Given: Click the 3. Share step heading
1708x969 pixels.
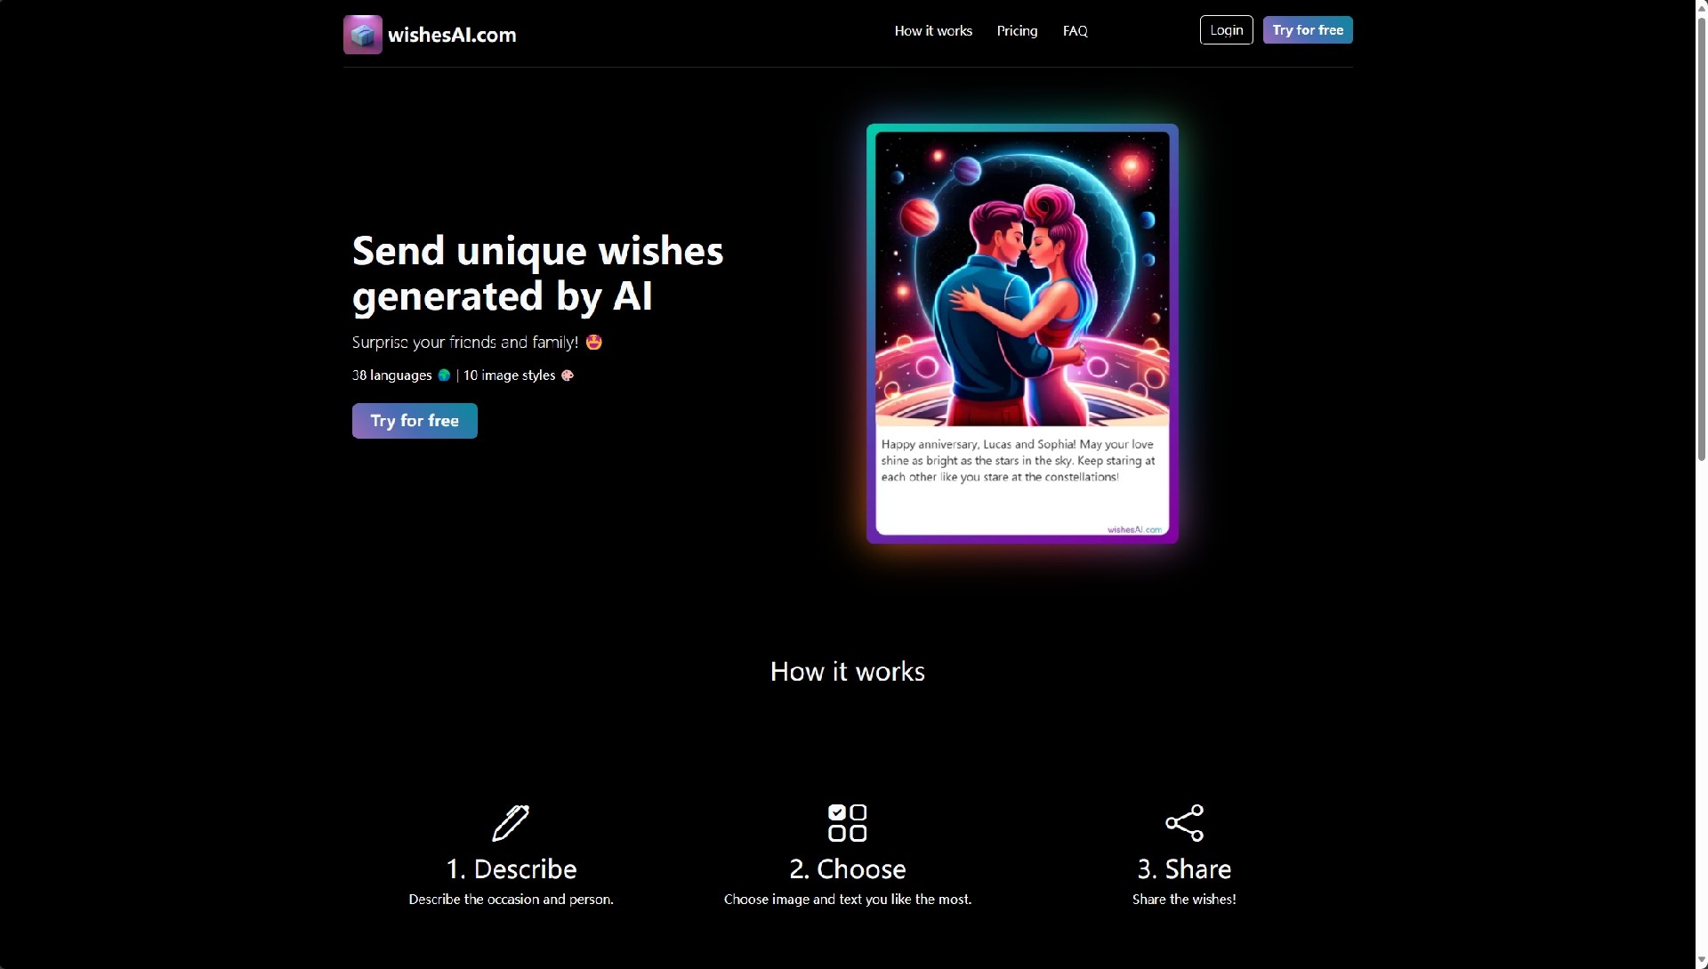Looking at the screenshot, I should [1184, 869].
